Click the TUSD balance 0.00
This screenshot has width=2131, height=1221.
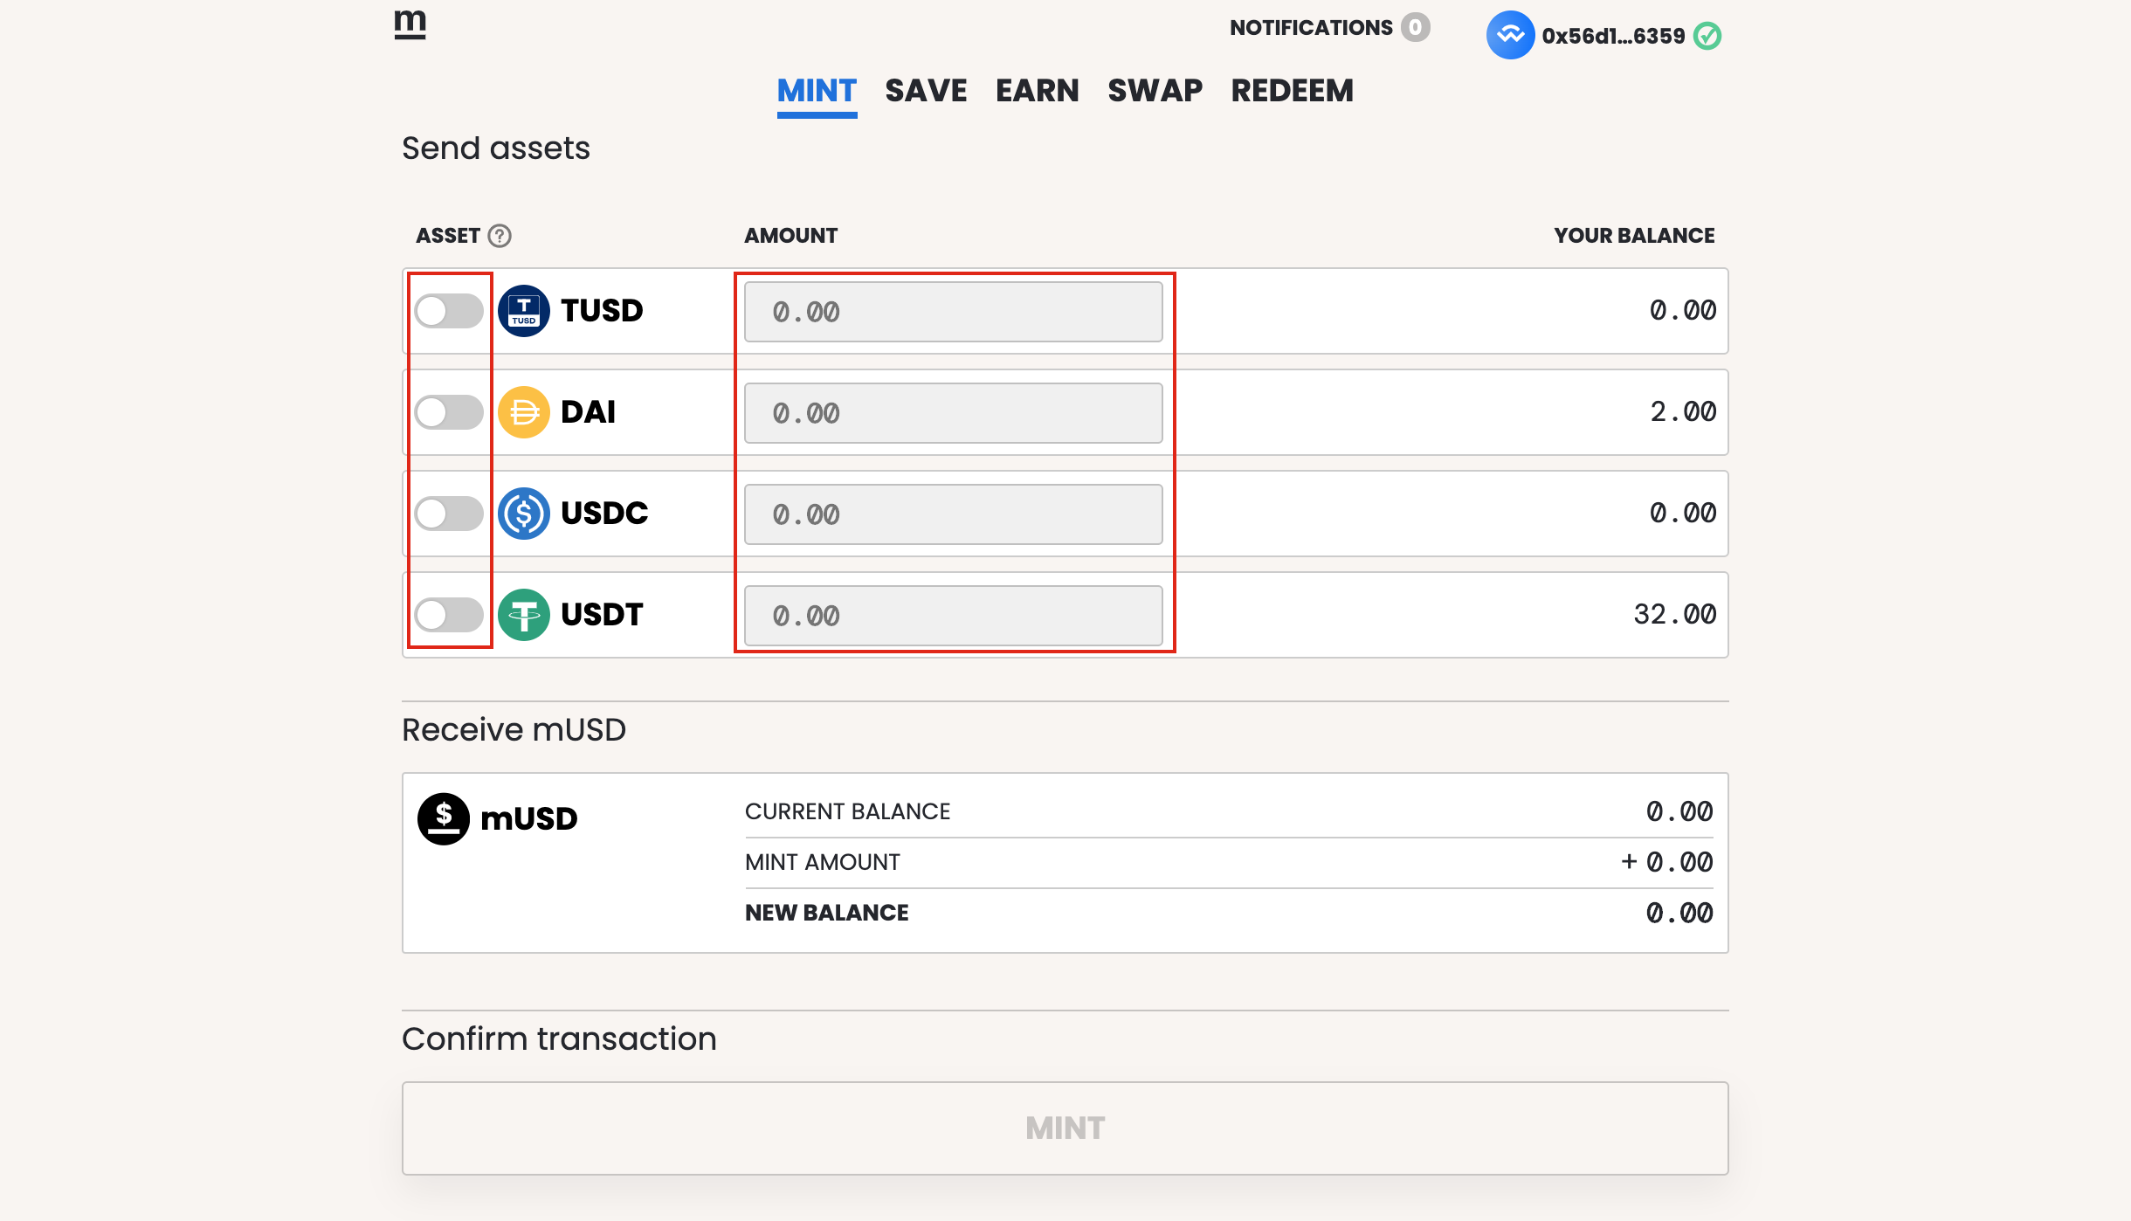point(1683,310)
